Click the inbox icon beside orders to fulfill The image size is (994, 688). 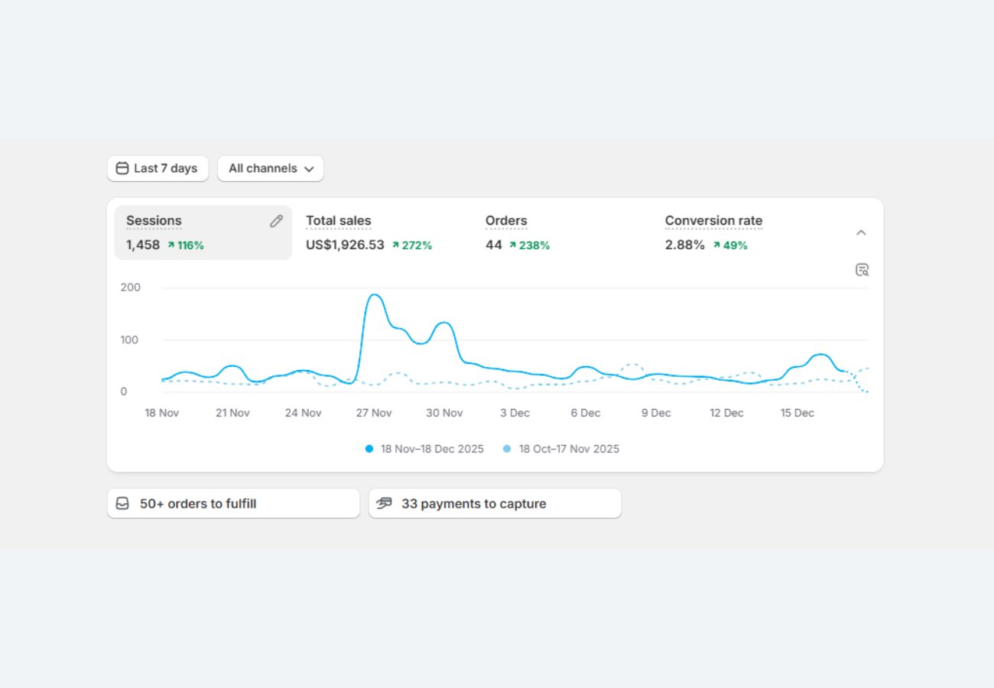[122, 504]
